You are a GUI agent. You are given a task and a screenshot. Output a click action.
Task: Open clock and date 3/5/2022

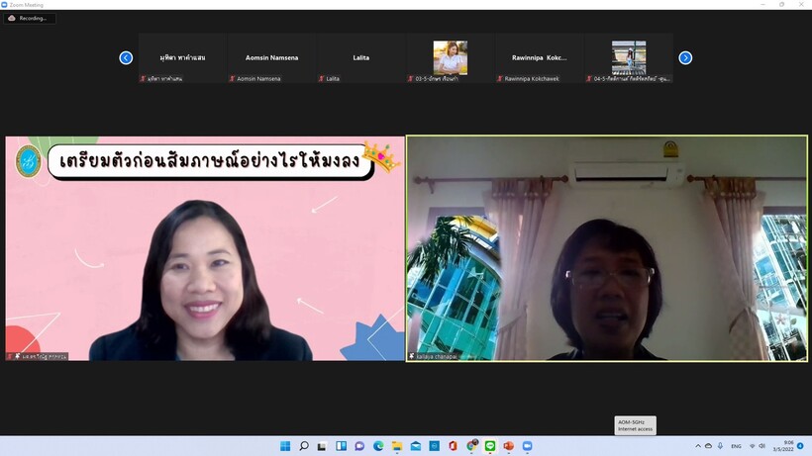pyautogui.click(x=783, y=446)
